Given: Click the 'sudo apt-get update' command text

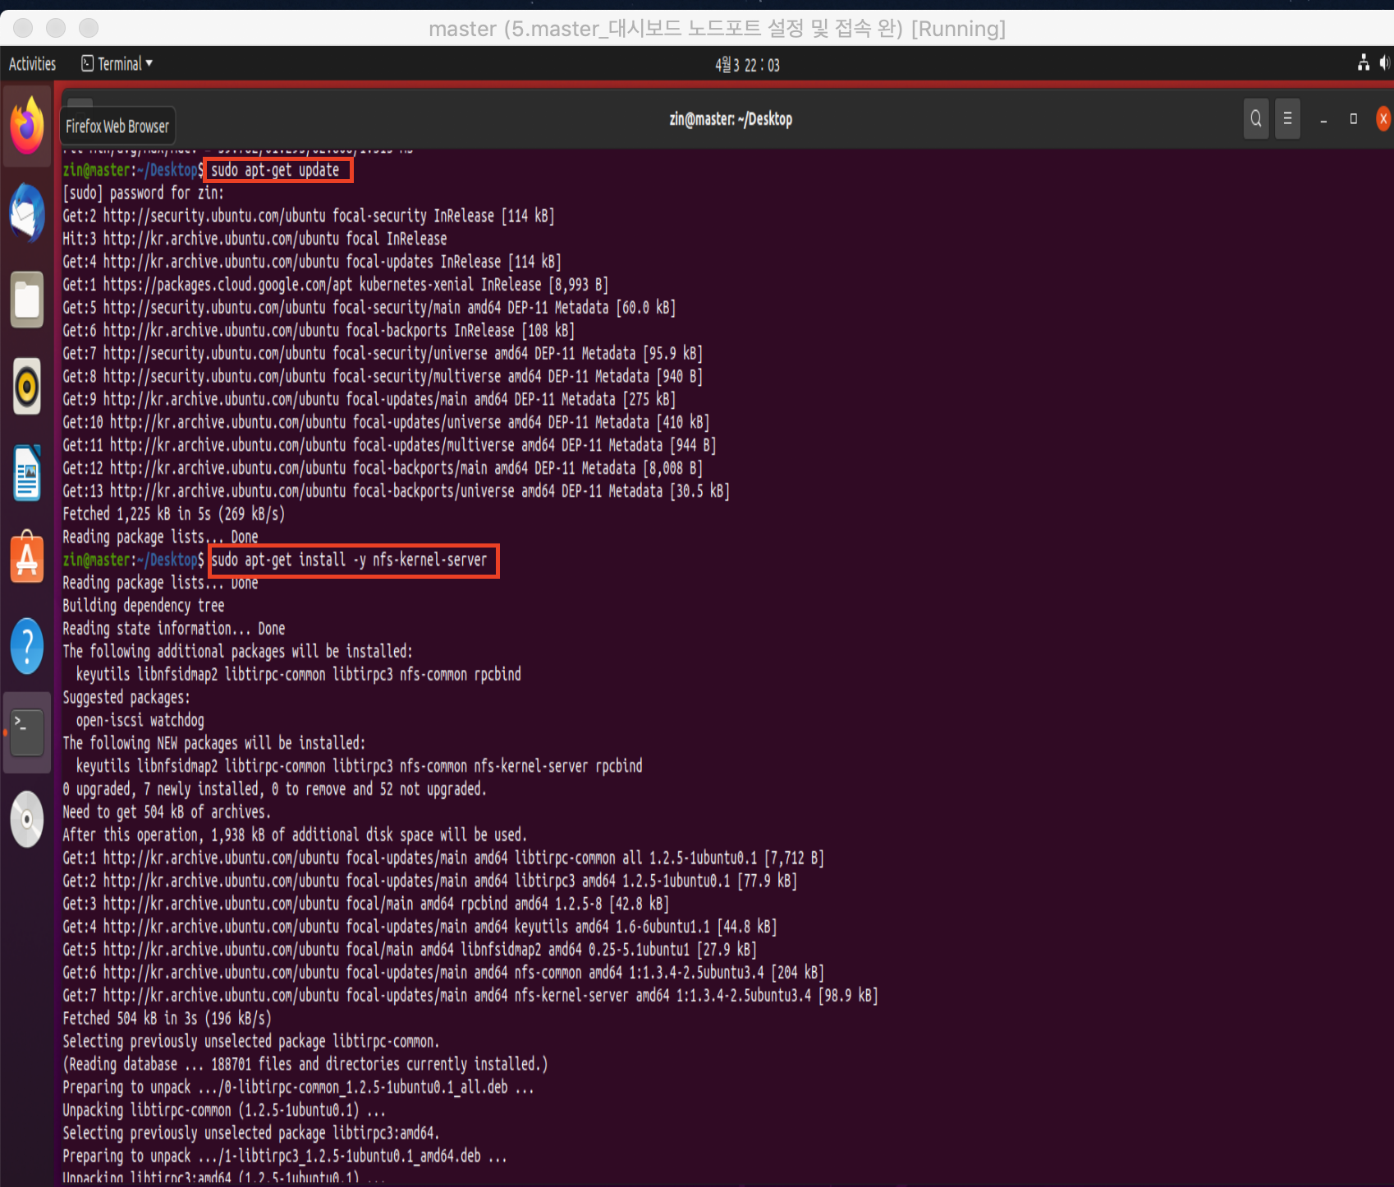Looking at the screenshot, I should pyautogui.click(x=275, y=170).
